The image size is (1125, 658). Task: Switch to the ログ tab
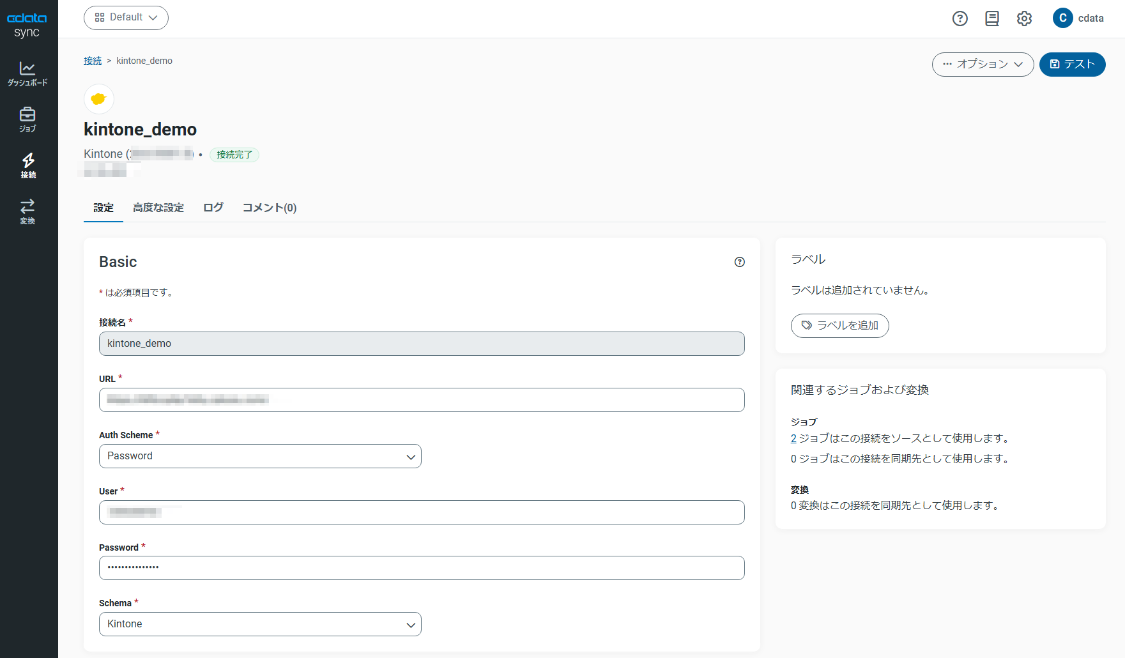click(x=213, y=208)
